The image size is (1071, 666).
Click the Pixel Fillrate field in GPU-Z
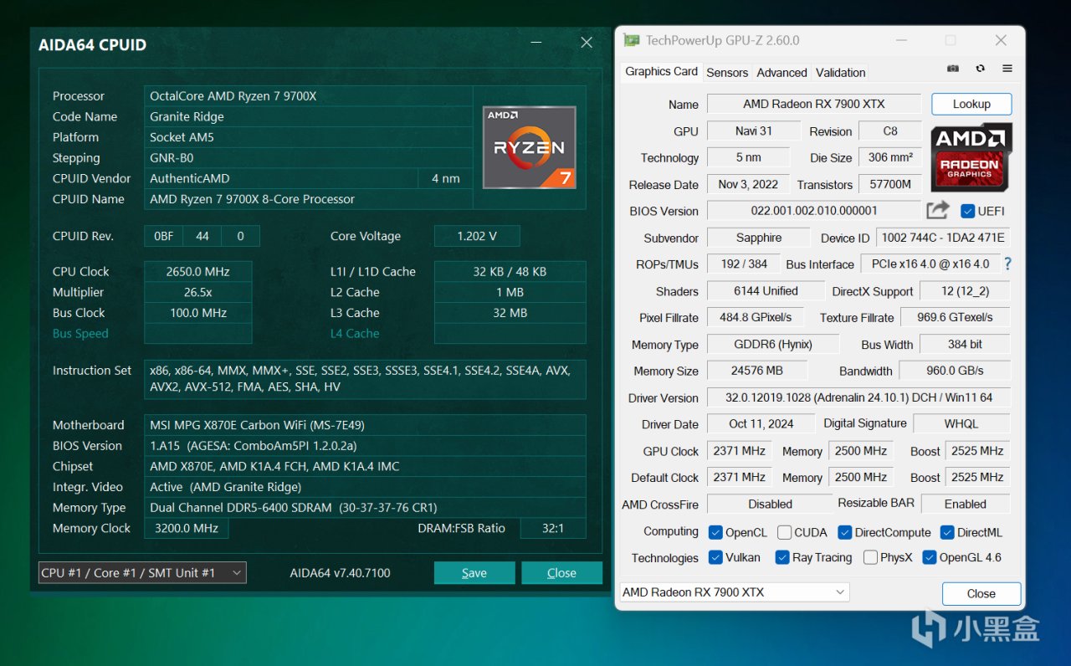pyautogui.click(x=756, y=317)
